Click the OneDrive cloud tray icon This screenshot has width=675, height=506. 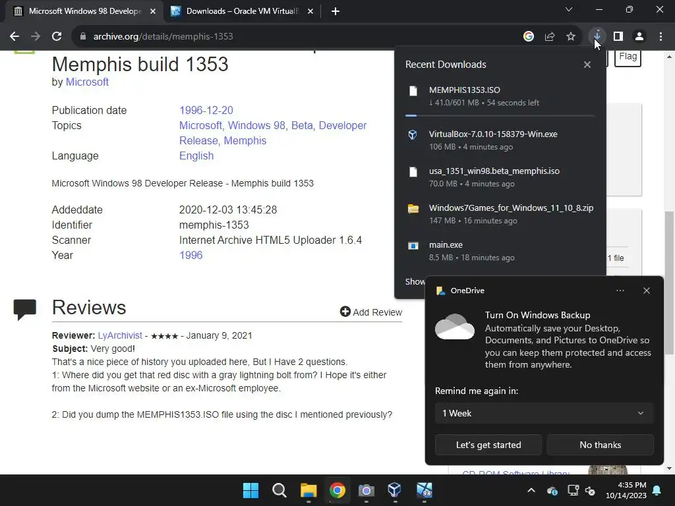tap(552, 490)
